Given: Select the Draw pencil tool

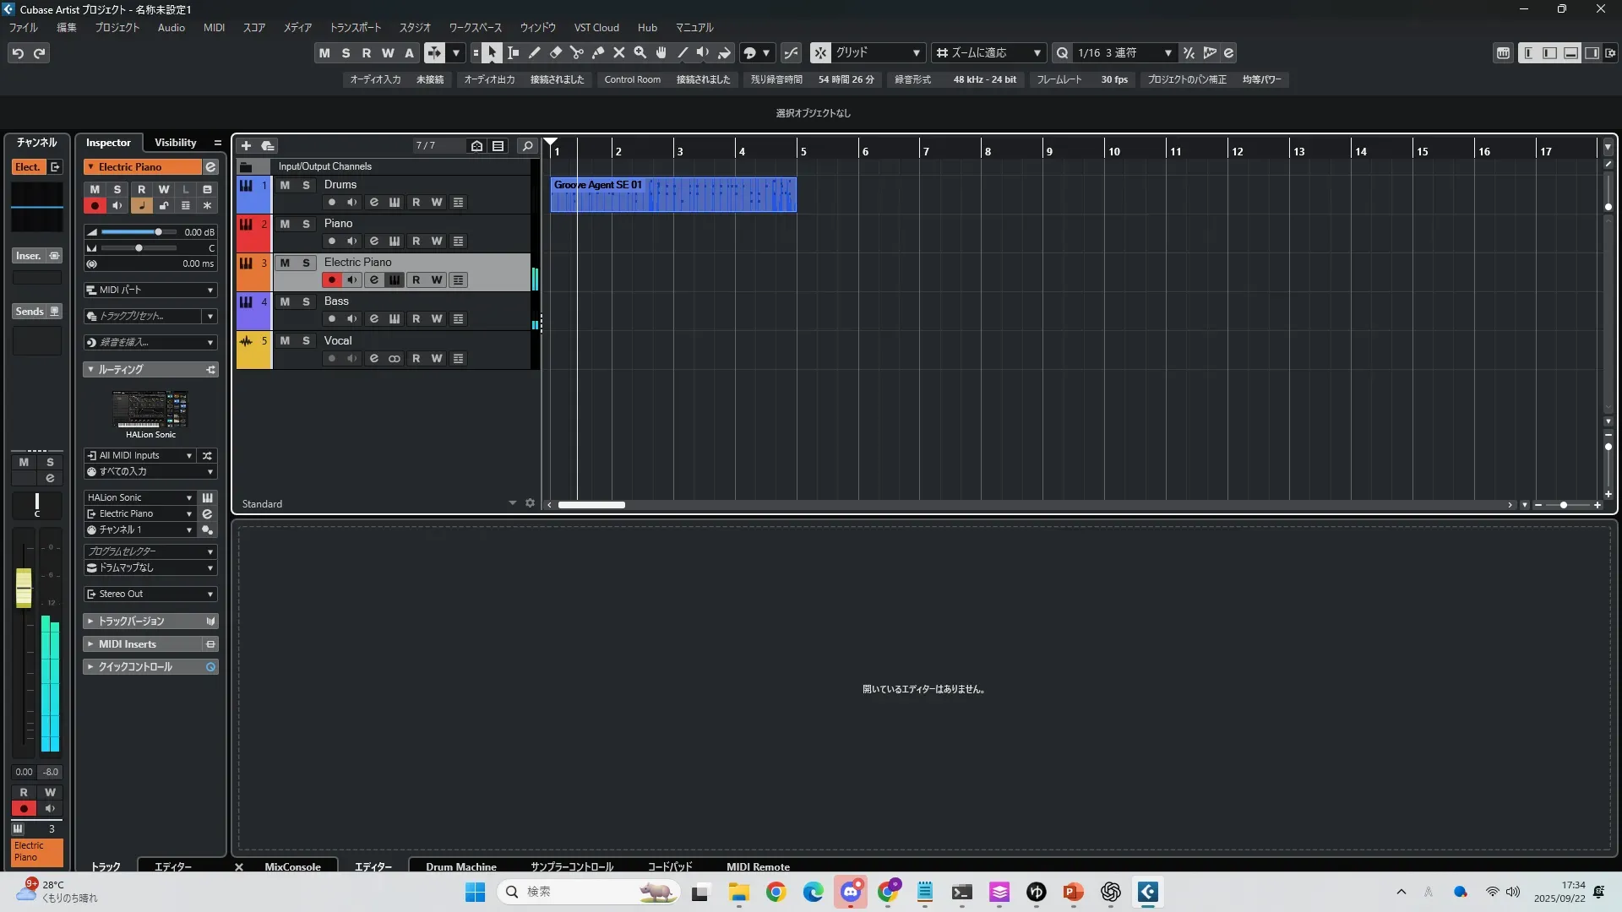Looking at the screenshot, I should [x=535, y=53].
